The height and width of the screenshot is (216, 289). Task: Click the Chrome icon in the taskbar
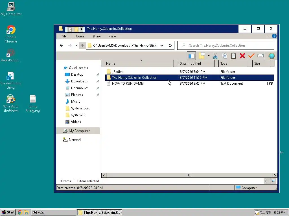tap(20, 212)
